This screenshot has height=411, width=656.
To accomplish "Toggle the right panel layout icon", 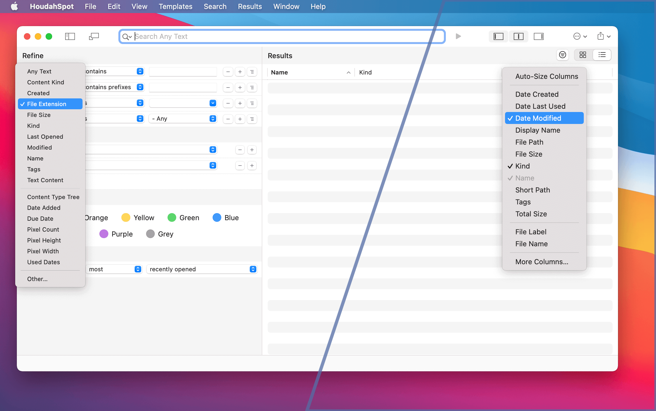I will point(539,36).
